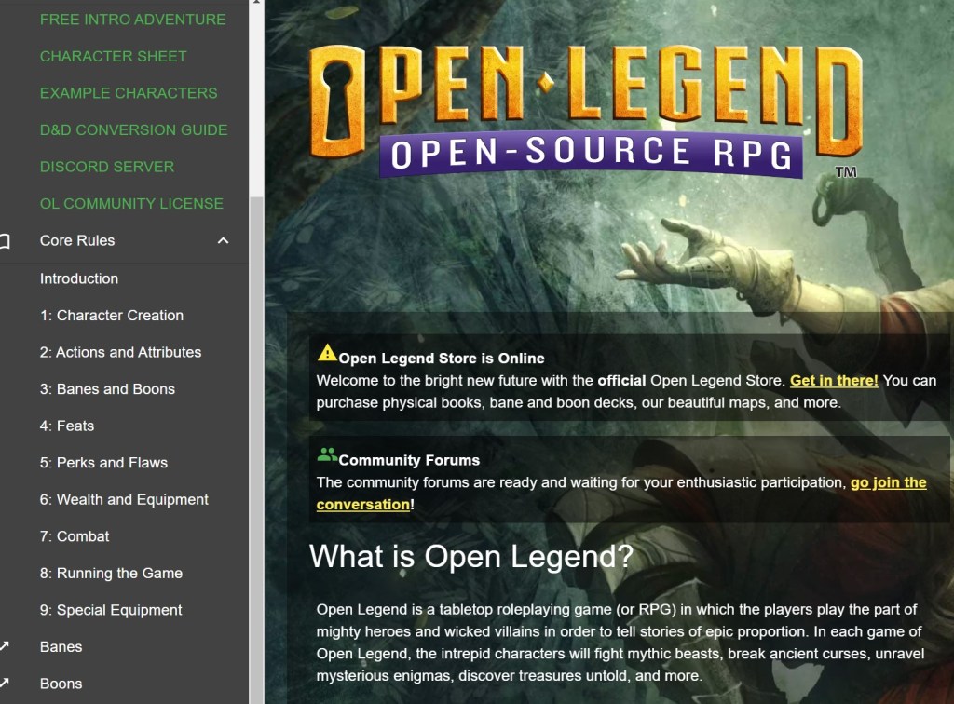Click the book icon beside Core Rules

point(5,241)
